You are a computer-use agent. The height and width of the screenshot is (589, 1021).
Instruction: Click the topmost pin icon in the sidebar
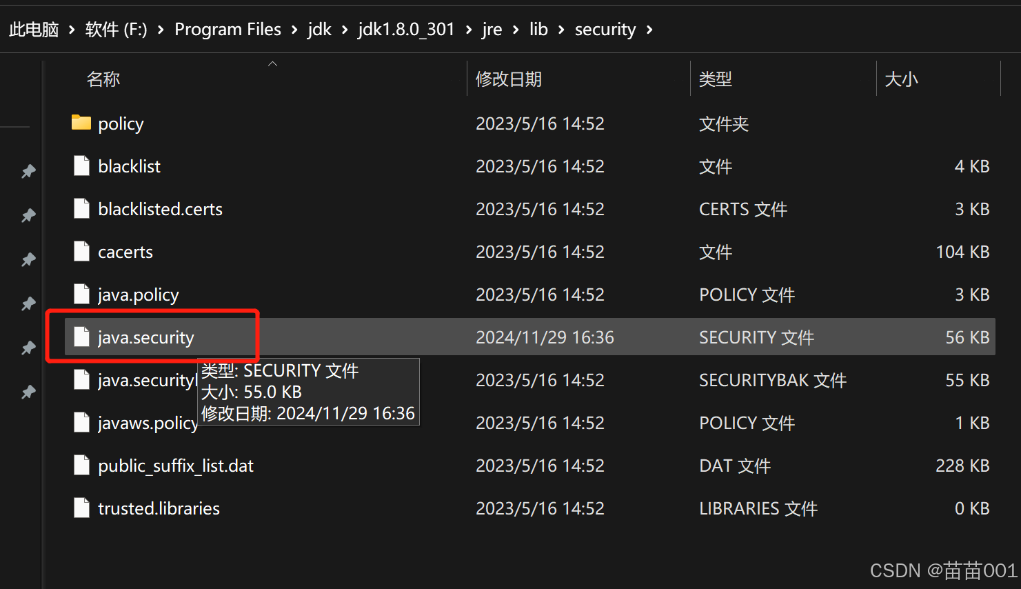[28, 171]
